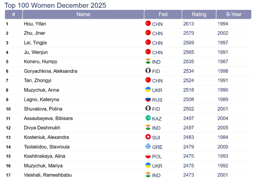Open Lei, Tingjie player page
Viewport: 256px width, 179px height.
pos(35,42)
